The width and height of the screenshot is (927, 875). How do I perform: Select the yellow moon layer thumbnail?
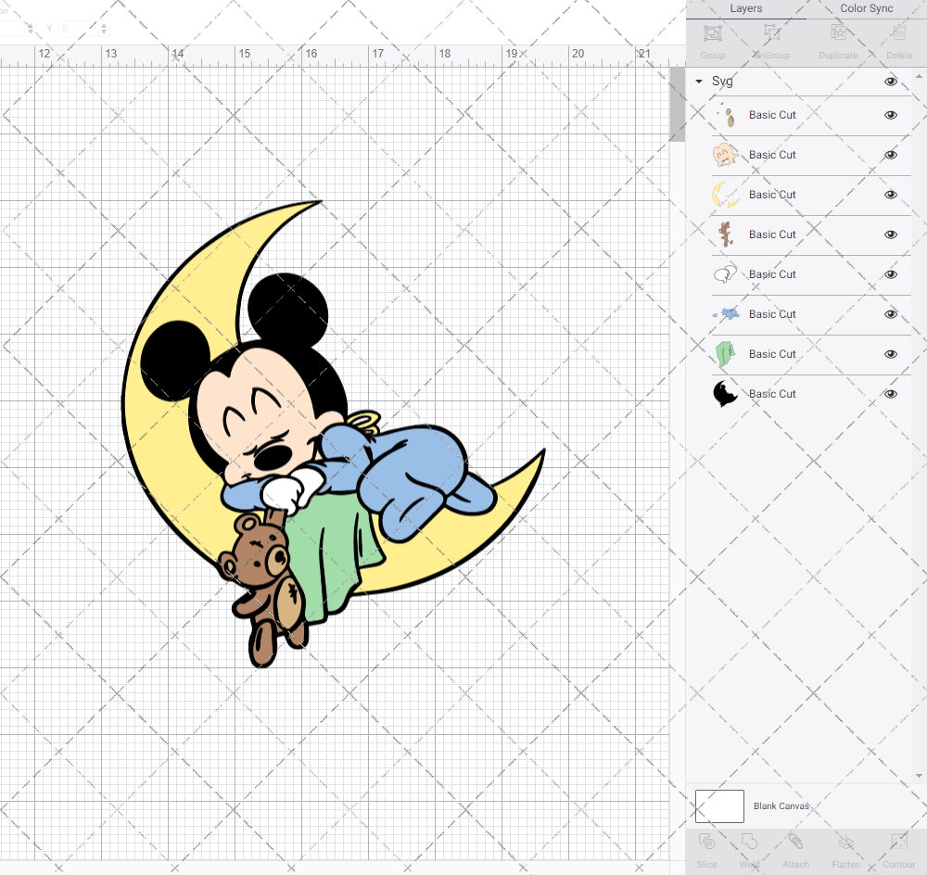726,195
